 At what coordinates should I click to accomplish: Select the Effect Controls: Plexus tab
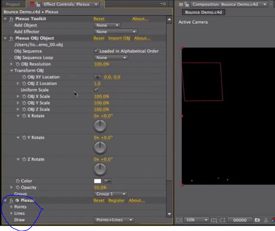tap(67, 4)
